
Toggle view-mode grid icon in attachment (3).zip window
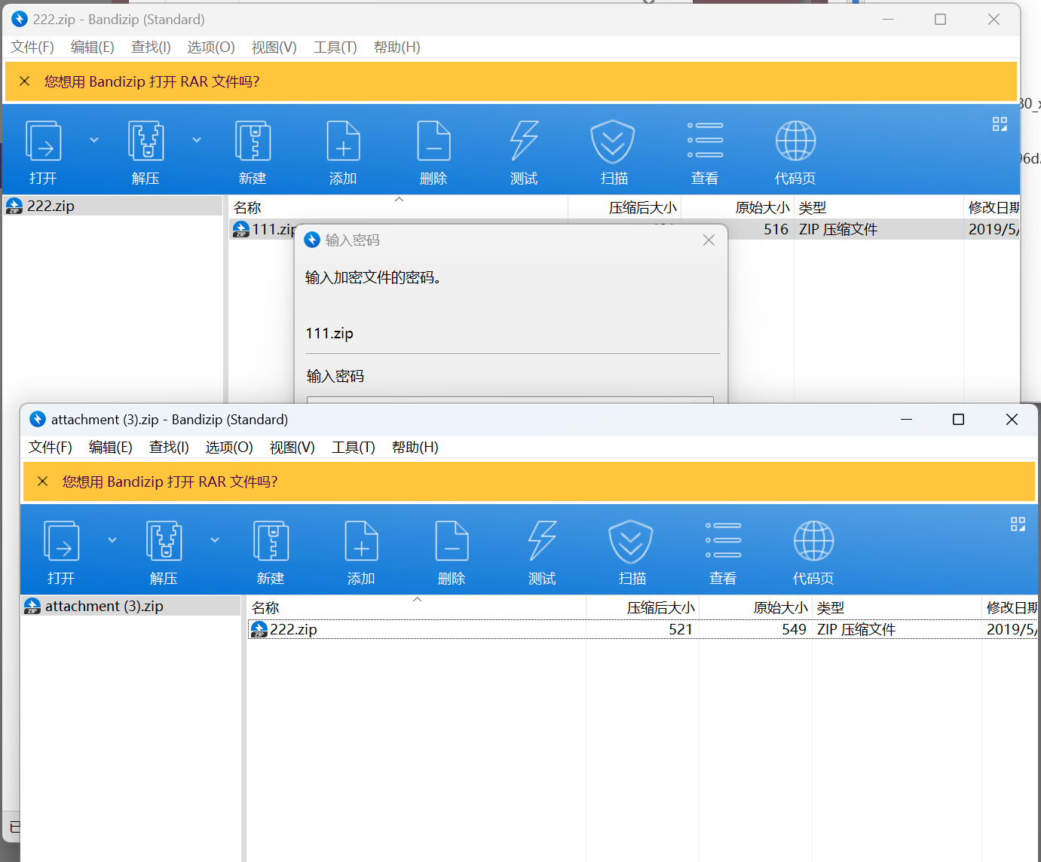tap(1018, 524)
